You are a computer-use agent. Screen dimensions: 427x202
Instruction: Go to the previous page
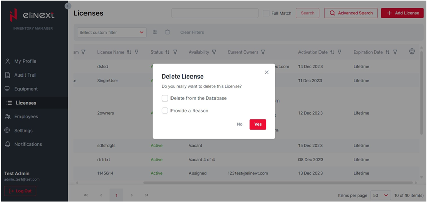(x=101, y=195)
